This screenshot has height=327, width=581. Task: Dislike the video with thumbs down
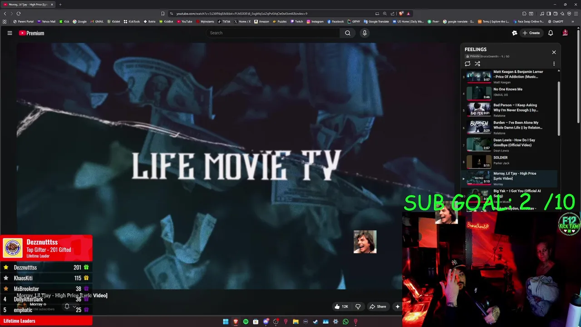click(x=358, y=307)
